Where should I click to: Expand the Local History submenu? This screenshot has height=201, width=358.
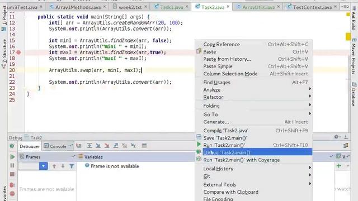253,169
